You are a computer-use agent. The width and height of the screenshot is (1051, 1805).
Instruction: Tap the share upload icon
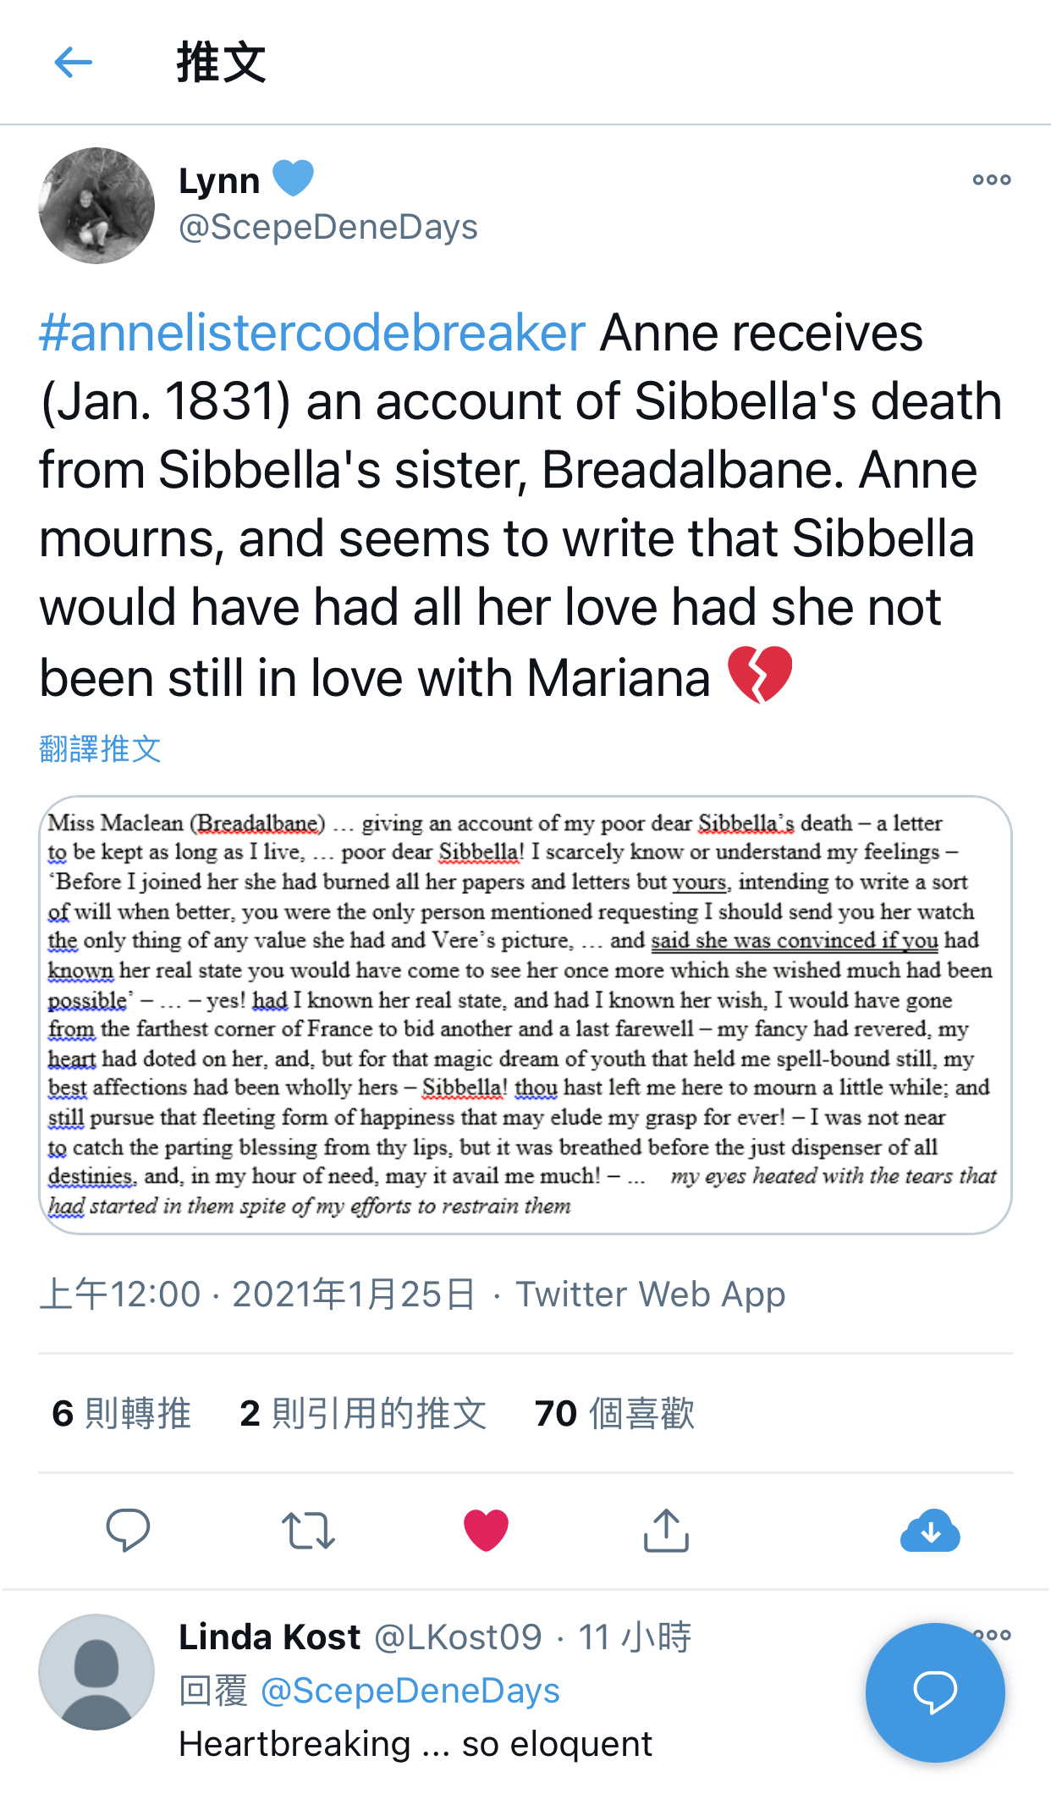(x=666, y=1530)
